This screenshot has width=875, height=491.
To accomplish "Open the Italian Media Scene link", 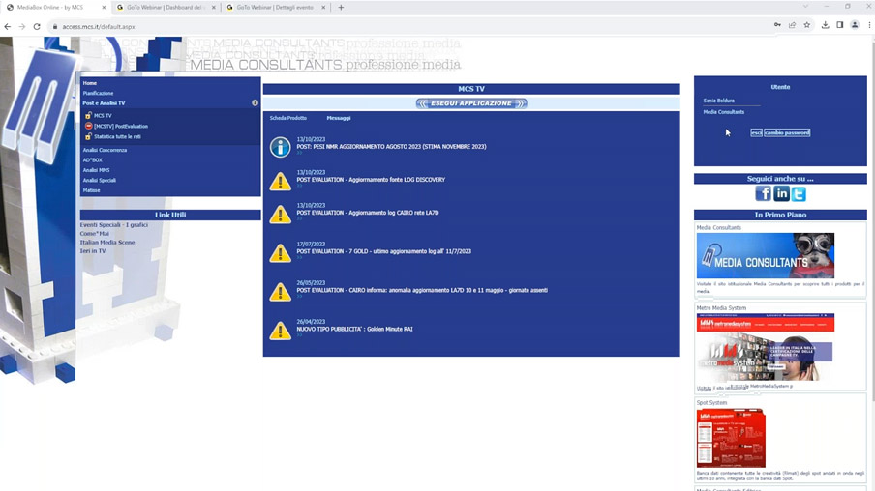I will (107, 243).
